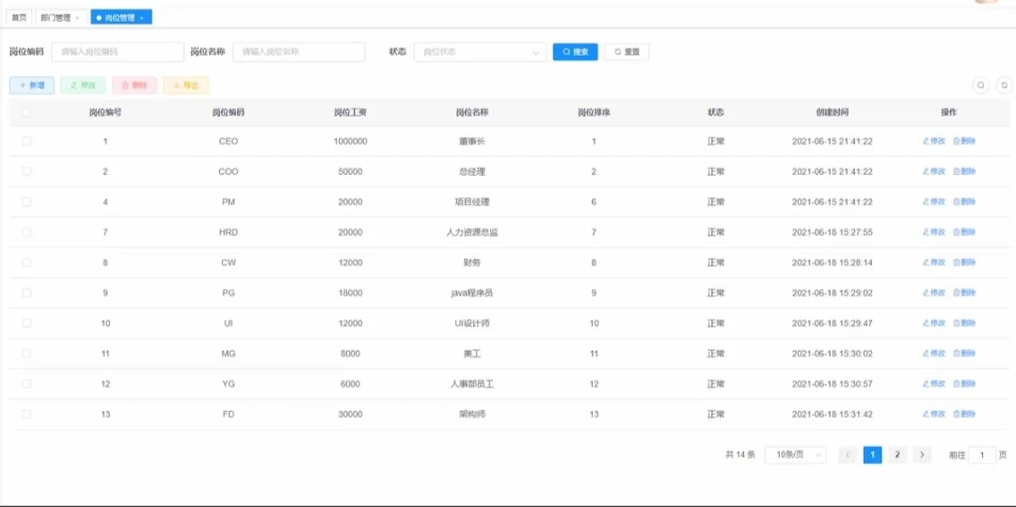Edit the CW row via 修改
This screenshot has width=1016, height=507.
pos(934,262)
